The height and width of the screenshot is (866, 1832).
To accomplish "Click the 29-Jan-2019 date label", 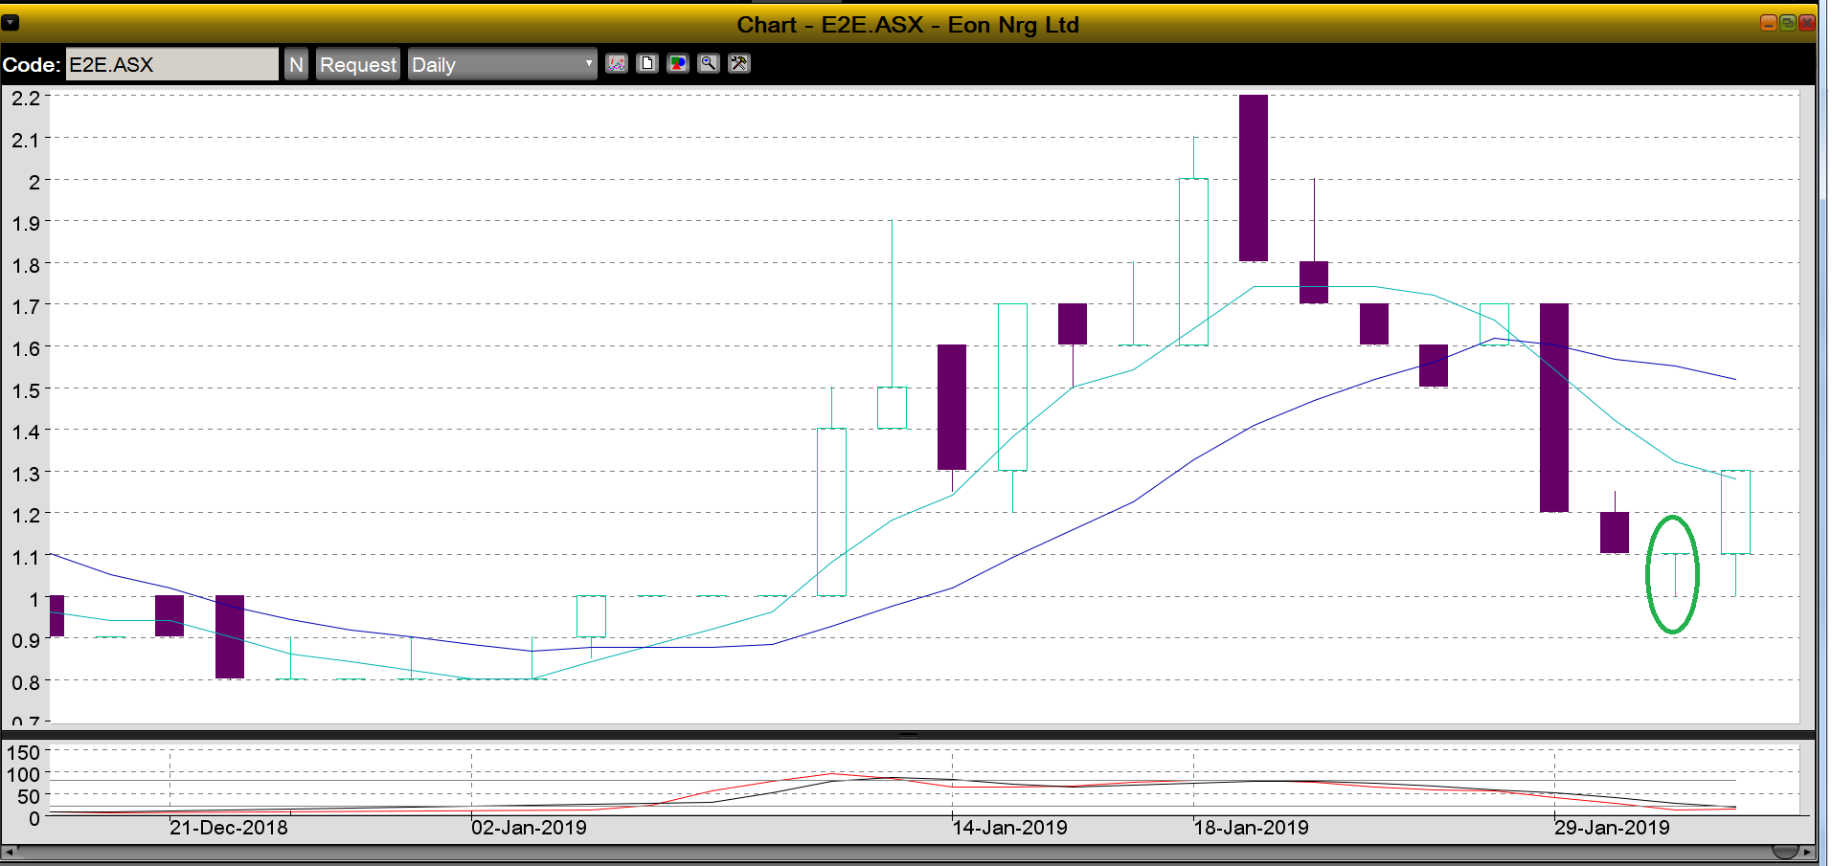I will (1613, 828).
